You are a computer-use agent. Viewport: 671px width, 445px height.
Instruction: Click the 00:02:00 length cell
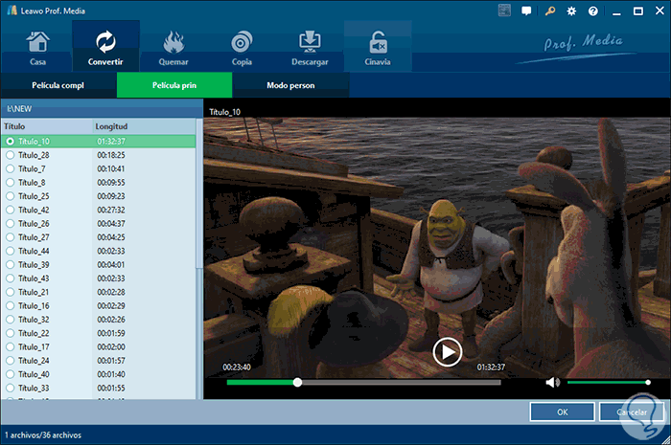coord(111,346)
